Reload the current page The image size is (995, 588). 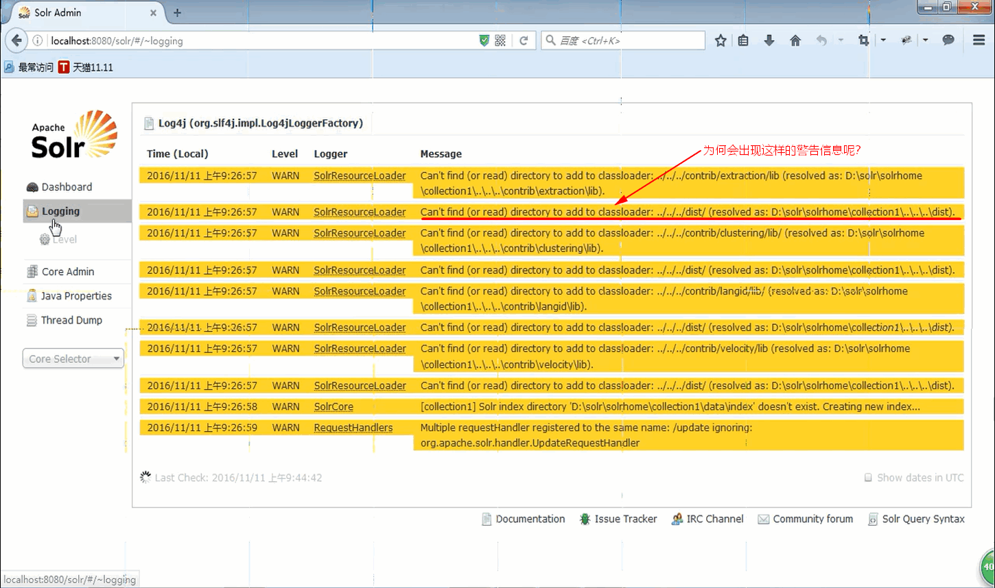(x=524, y=40)
